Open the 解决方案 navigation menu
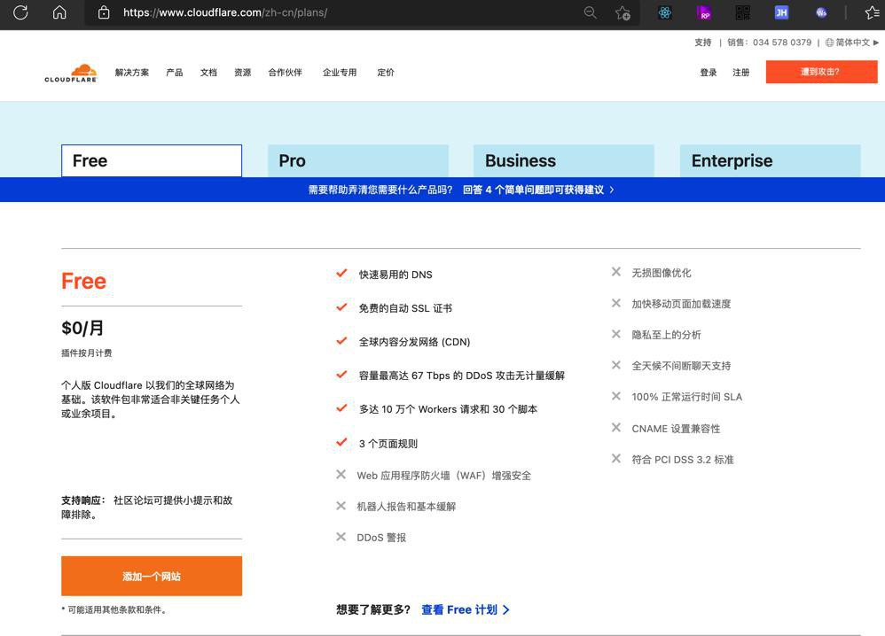Image resolution: width=885 pixels, height=636 pixels. (132, 72)
